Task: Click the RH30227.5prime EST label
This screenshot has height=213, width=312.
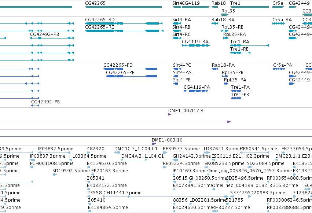Action: click(x=231, y=208)
